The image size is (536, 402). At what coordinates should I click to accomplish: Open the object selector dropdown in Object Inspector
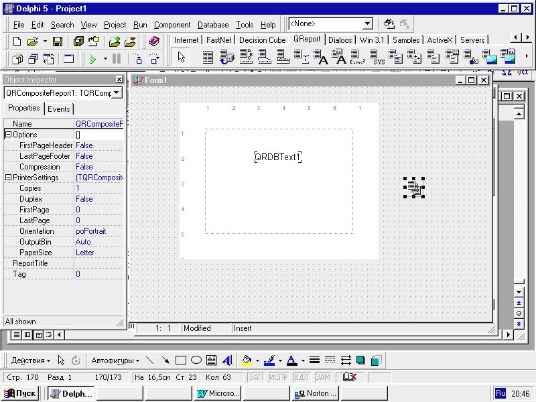coord(117,92)
